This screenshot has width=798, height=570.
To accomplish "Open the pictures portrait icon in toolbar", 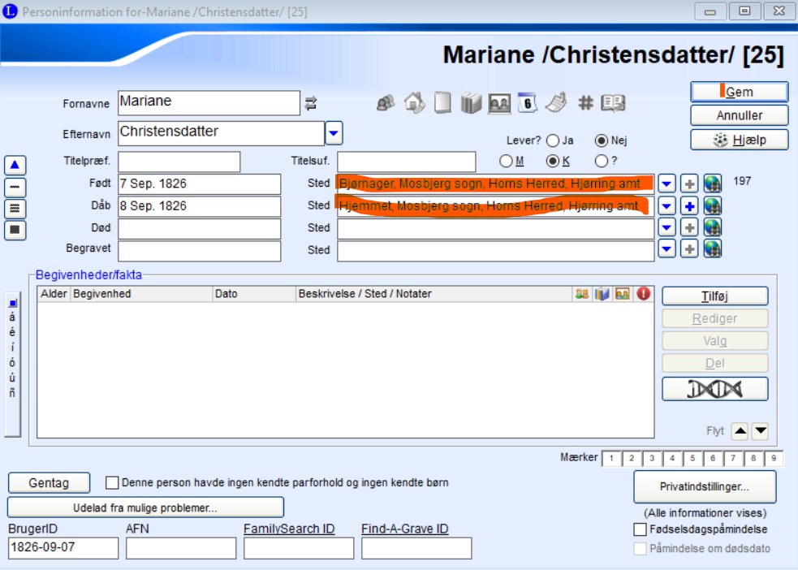I will tap(499, 103).
